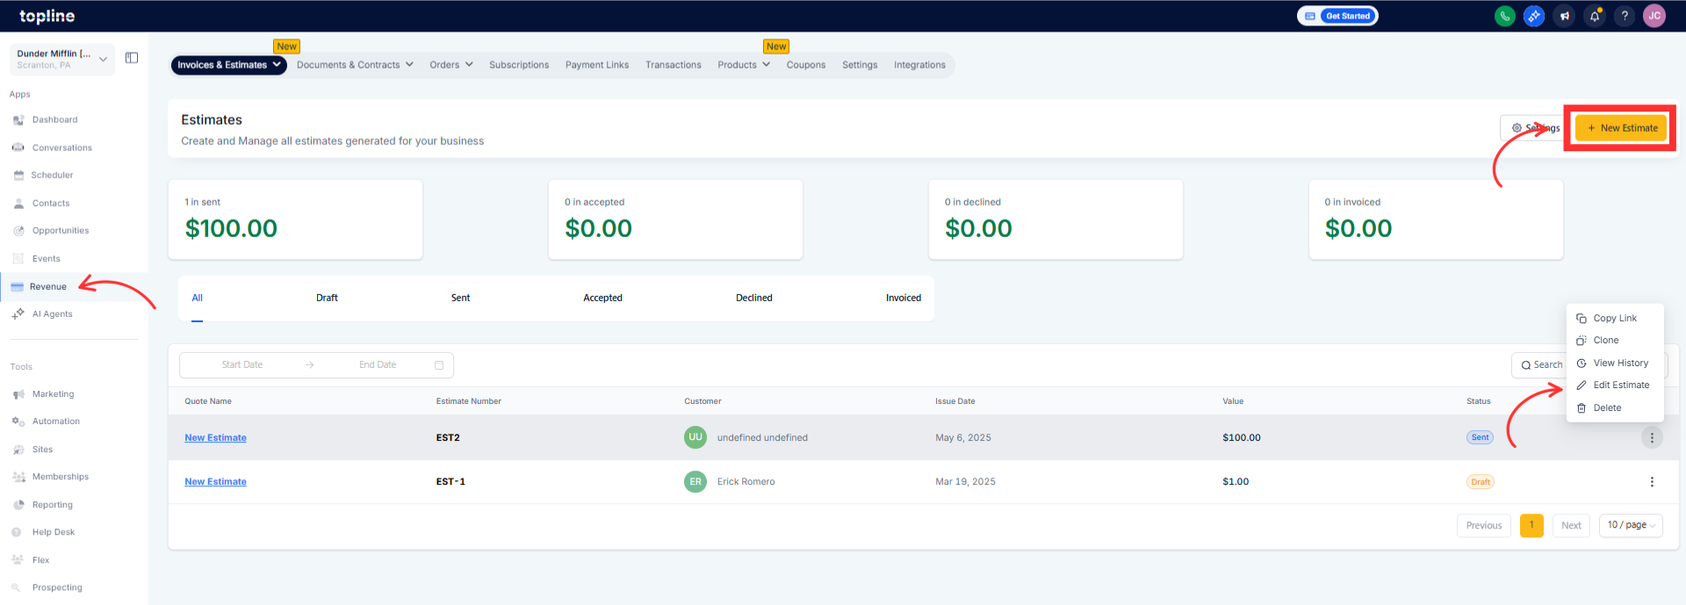Image resolution: width=1686 pixels, height=605 pixels.
Task: Open actions menu for EST-1 row
Action: tap(1652, 482)
